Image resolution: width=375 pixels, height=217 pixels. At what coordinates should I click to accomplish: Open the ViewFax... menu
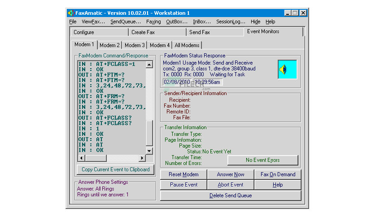(93, 22)
